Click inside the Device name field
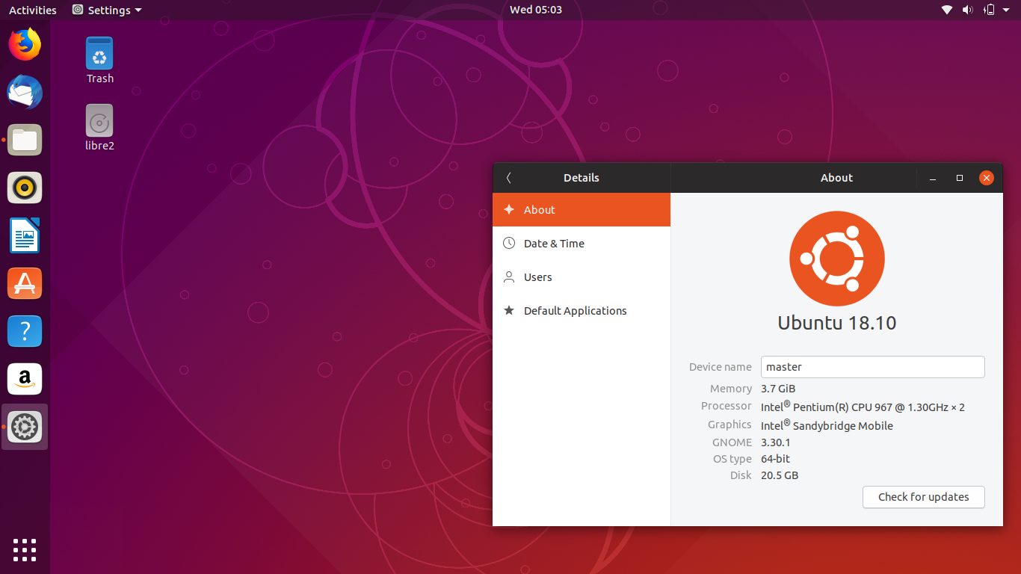The height and width of the screenshot is (574, 1021). point(872,367)
